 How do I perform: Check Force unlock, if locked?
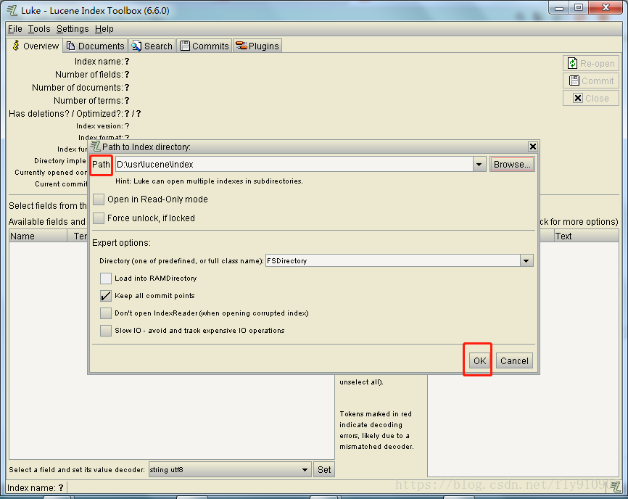click(x=99, y=218)
